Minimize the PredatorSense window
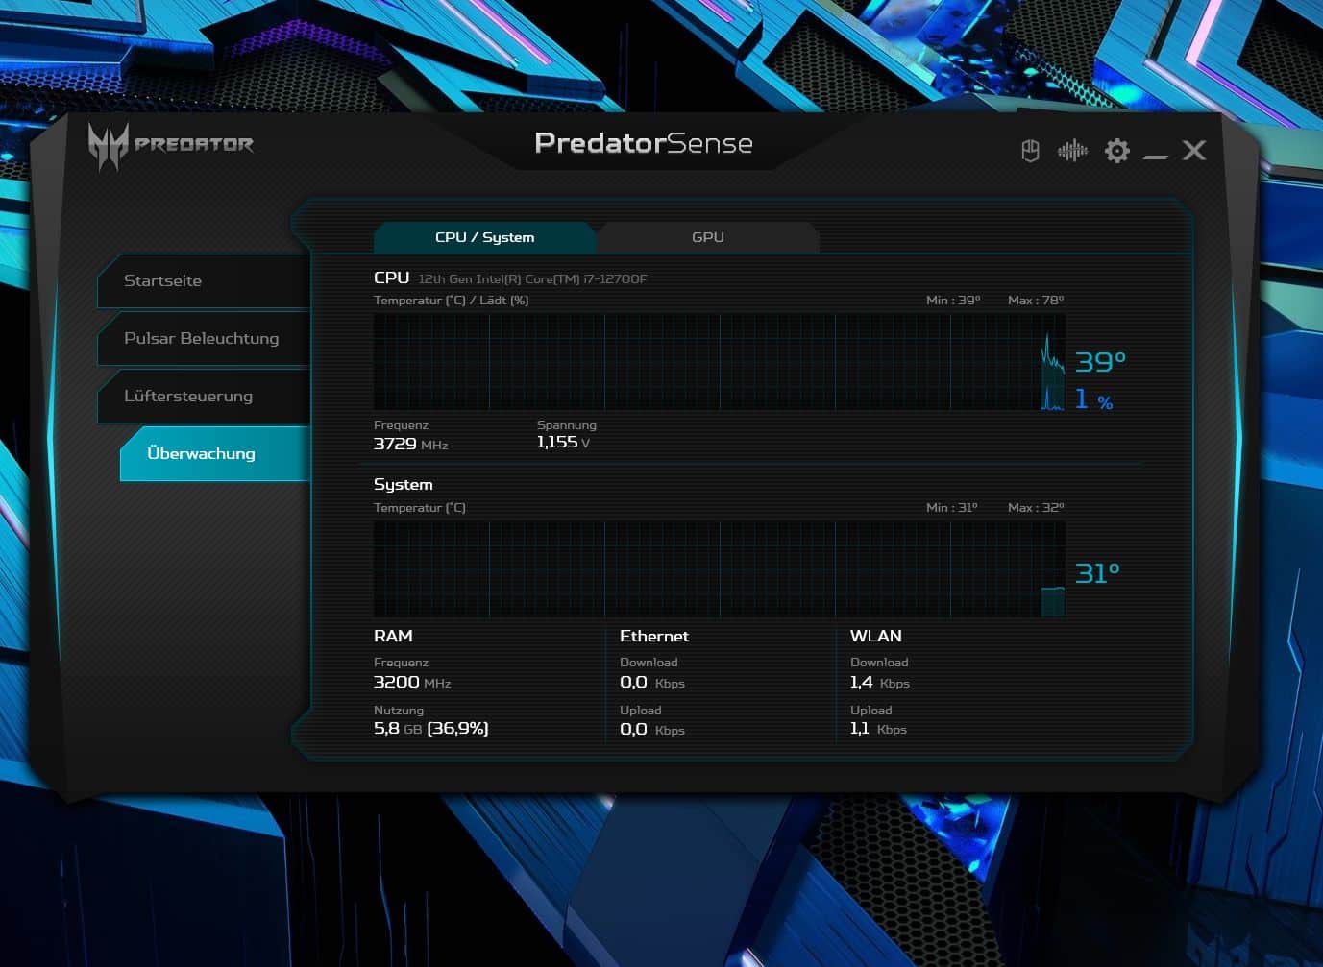Viewport: 1323px width, 967px height. pos(1156,154)
